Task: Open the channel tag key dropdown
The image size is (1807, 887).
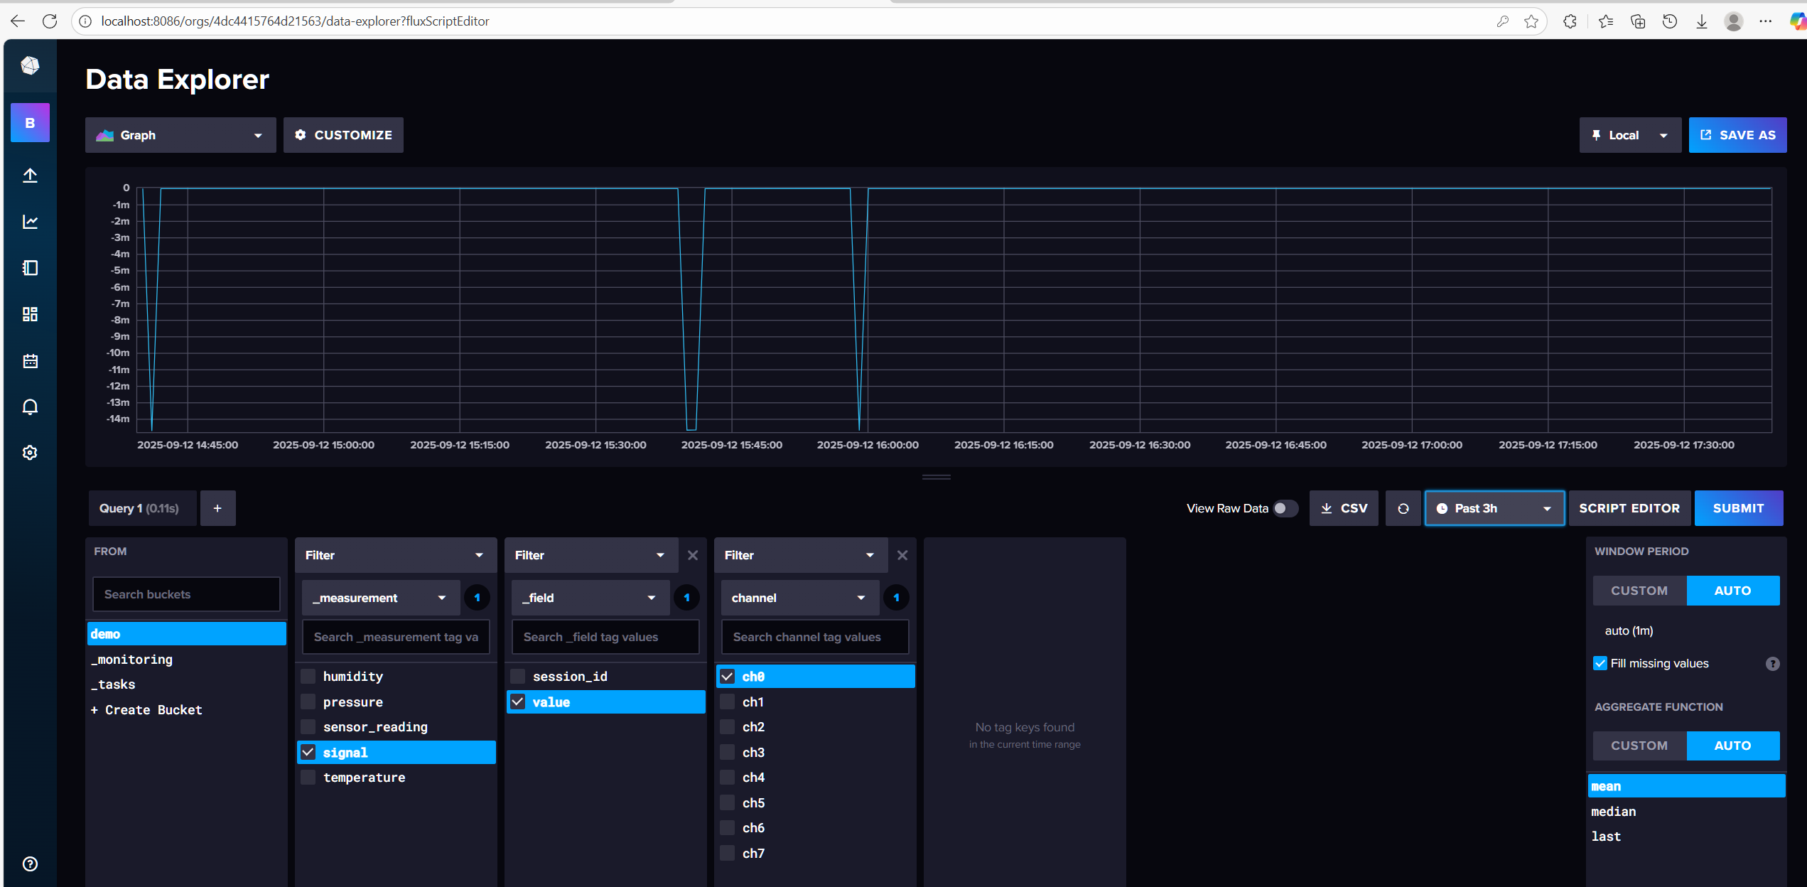Action: 799,598
